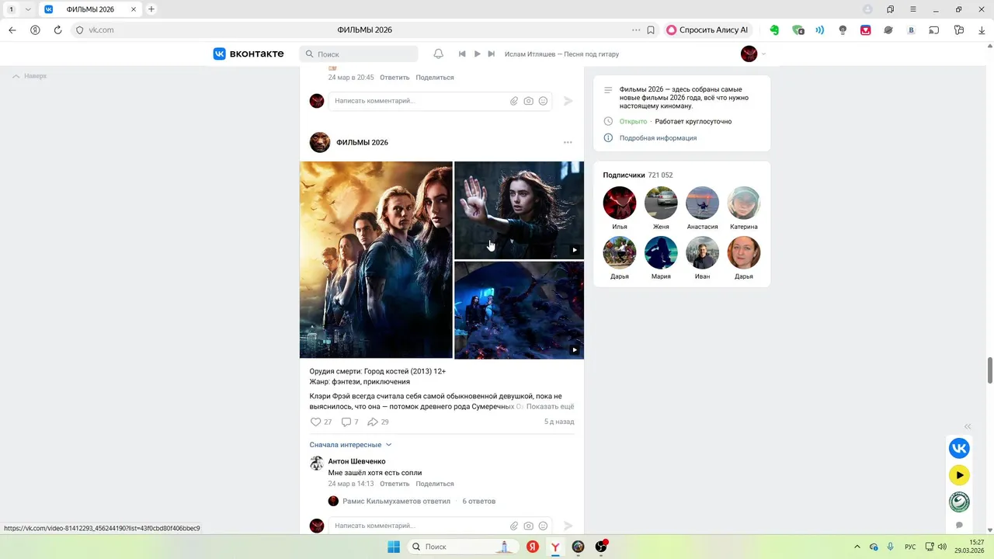Open the tab list dropdown arrow
This screenshot has width=994, height=559.
[x=28, y=9]
